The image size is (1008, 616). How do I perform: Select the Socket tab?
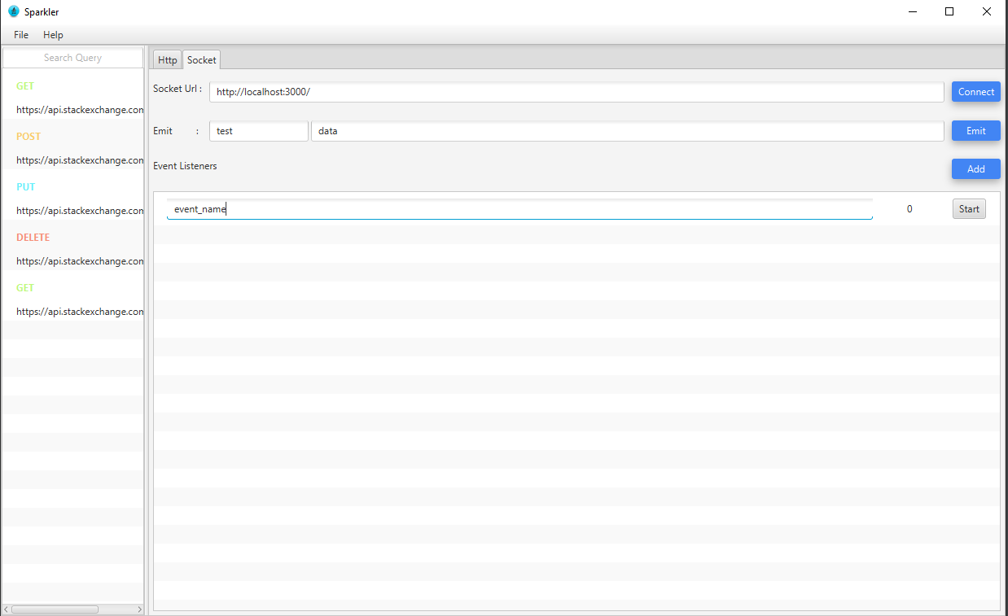point(202,60)
